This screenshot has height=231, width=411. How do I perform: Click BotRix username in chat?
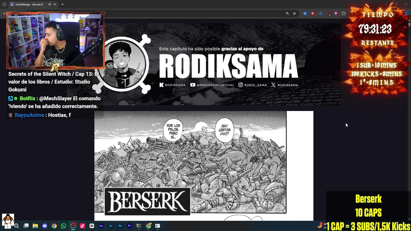(27, 98)
